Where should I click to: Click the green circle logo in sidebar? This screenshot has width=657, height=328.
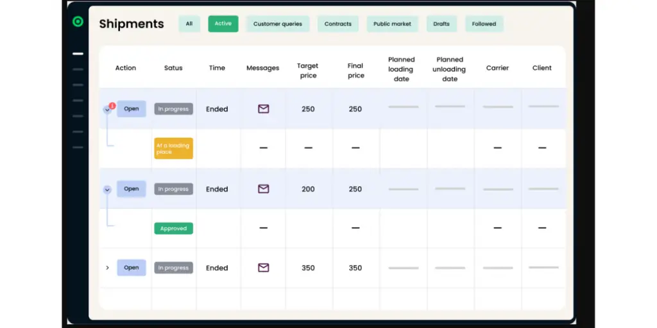click(78, 22)
